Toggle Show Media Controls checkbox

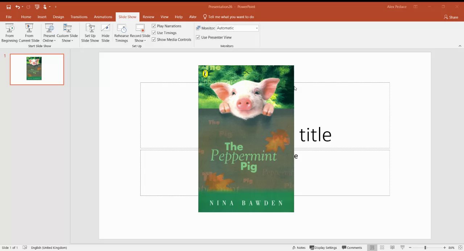click(154, 40)
